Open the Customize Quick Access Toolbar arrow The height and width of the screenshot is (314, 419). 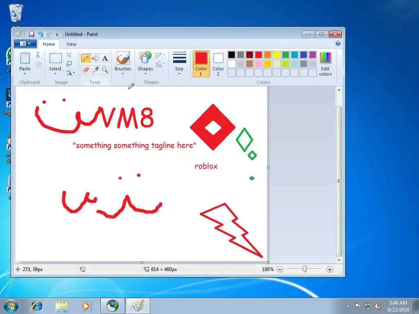[x=57, y=34]
